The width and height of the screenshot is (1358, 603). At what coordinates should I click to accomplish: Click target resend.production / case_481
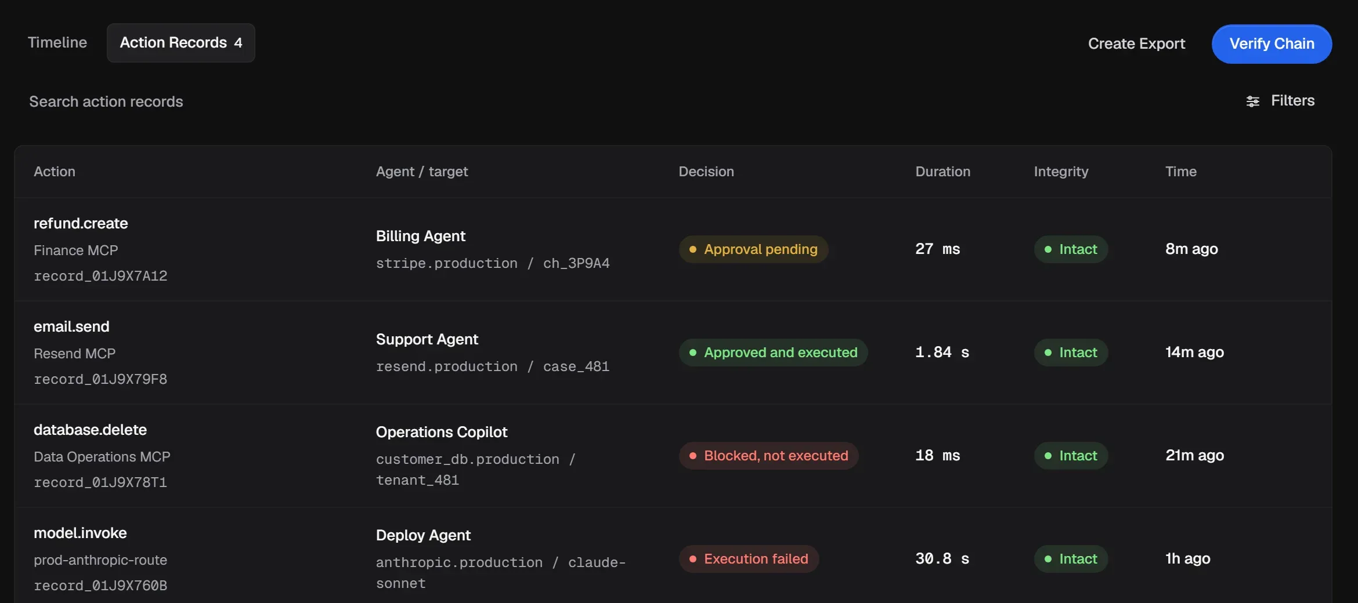pos(493,366)
